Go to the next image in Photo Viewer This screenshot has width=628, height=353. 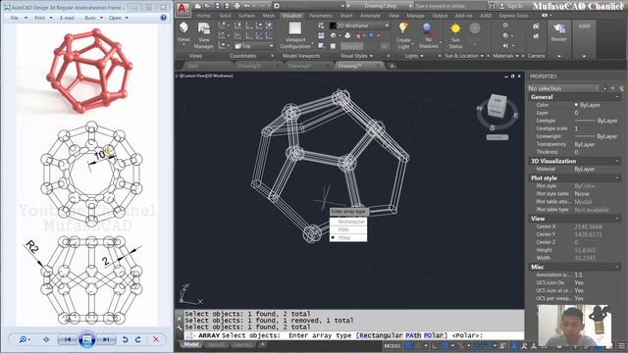click(106, 339)
